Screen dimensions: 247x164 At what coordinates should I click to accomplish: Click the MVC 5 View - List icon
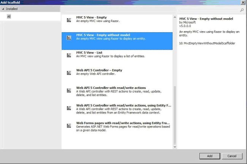click(x=69, y=55)
